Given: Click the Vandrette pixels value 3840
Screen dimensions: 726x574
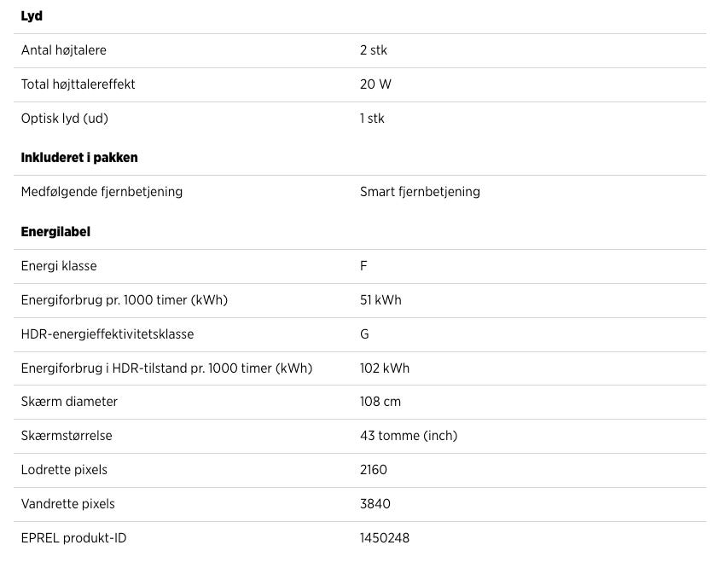Looking at the screenshot, I should [x=375, y=504].
